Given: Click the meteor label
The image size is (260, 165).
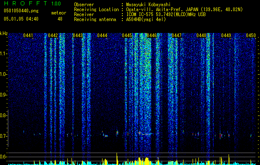Looking at the screenshot, I should click(x=59, y=13).
